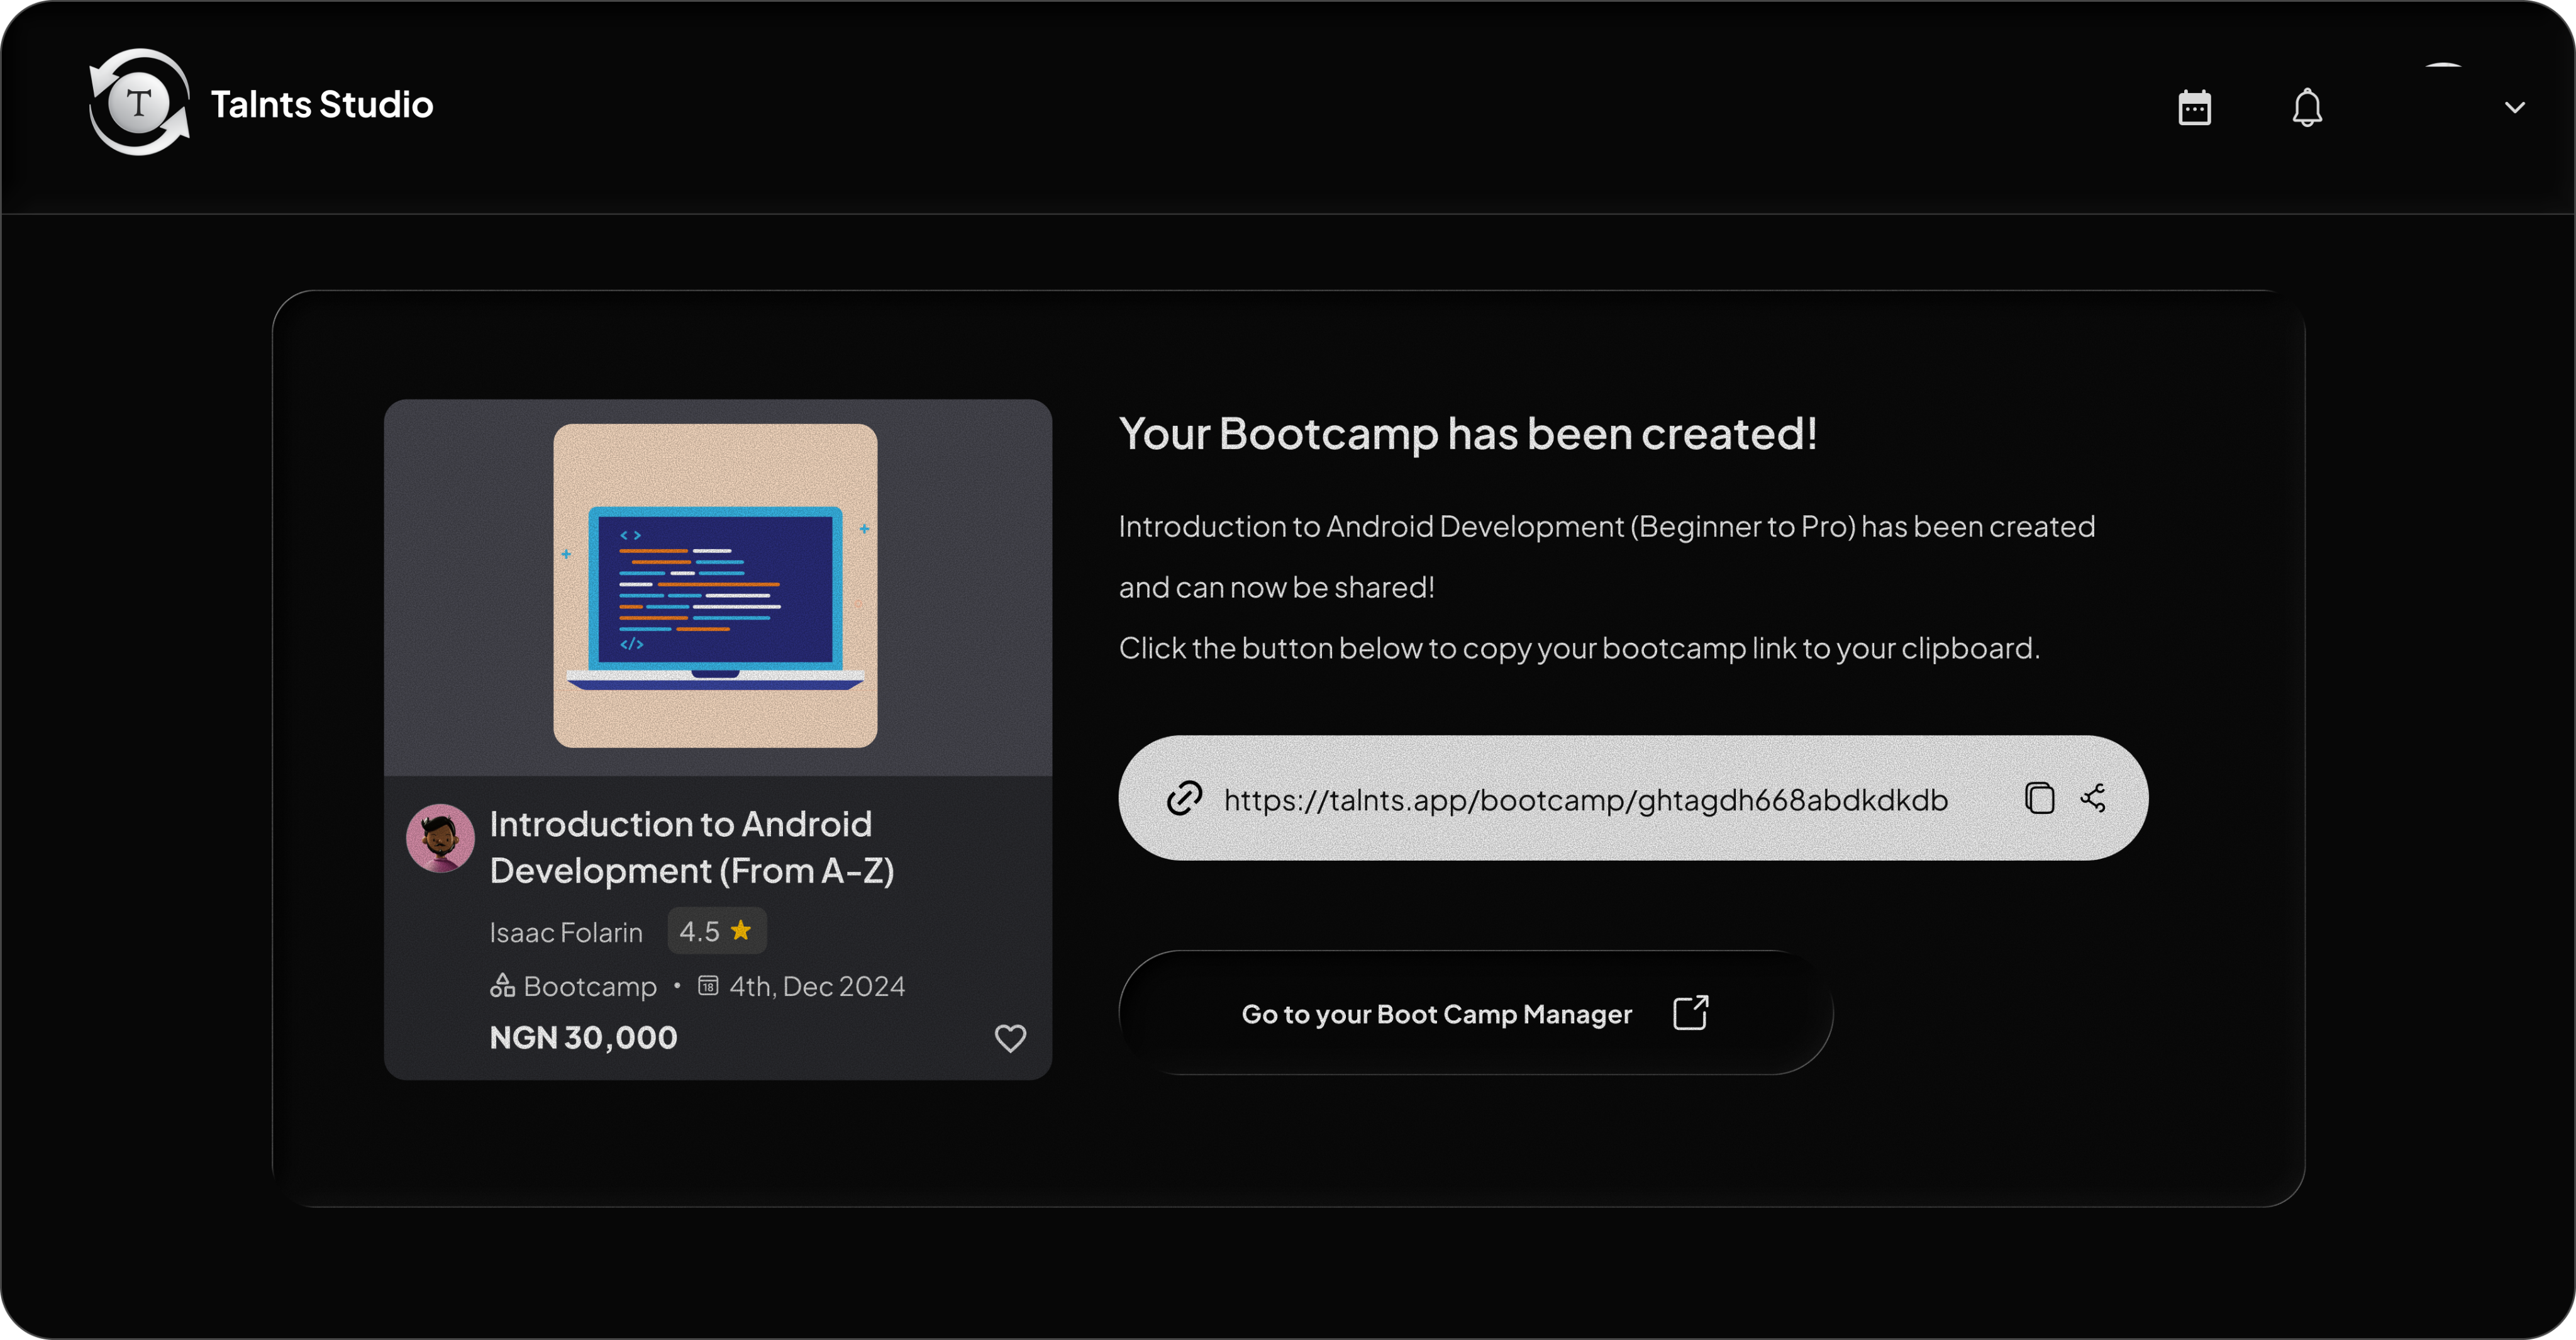The width and height of the screenshot is (2576, 1340).
Task: Click the Bootcamp category icon on the course card
Action: coord(503,986)
